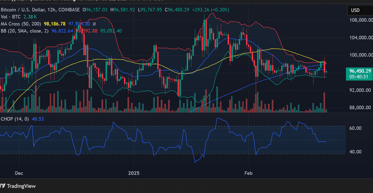Click the 88,000.00 price axis label

[x=360, y=107]
